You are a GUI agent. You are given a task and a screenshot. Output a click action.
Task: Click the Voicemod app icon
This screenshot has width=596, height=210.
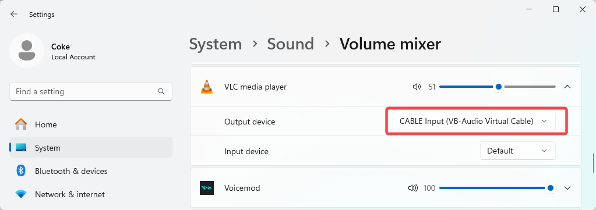pyautogui.click(x=207, y=188)
